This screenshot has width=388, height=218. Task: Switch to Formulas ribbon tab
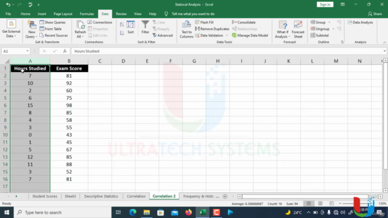pos(87,14)
